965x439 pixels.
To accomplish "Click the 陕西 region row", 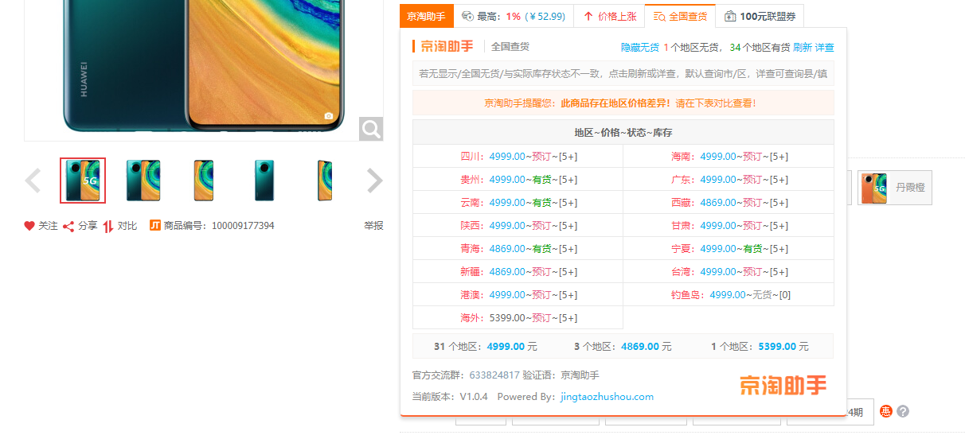I will (518, 226).
